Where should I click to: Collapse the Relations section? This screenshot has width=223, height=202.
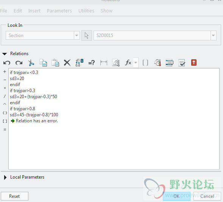click(x=5, y=54)
